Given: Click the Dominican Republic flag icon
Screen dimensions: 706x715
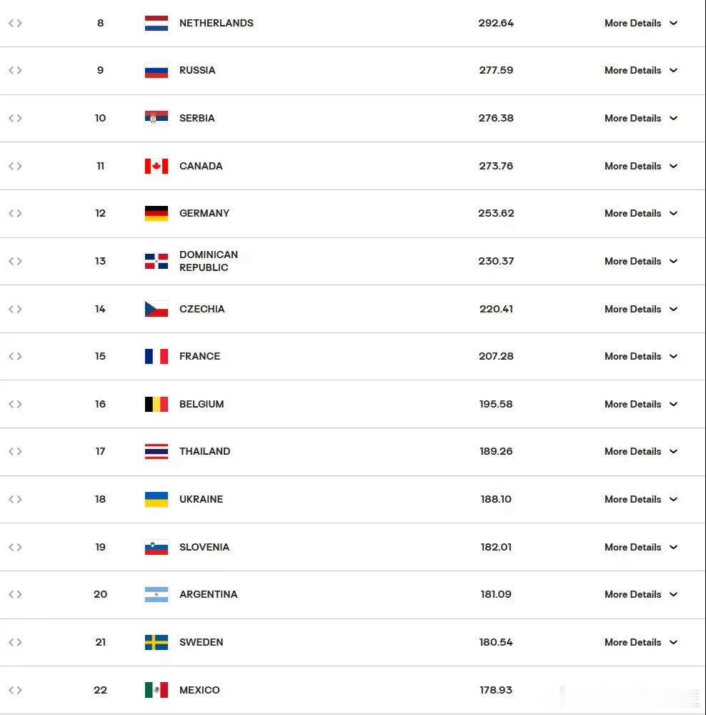Looking at the screenshot, I should pyautogui.click(x=156, y=261).
